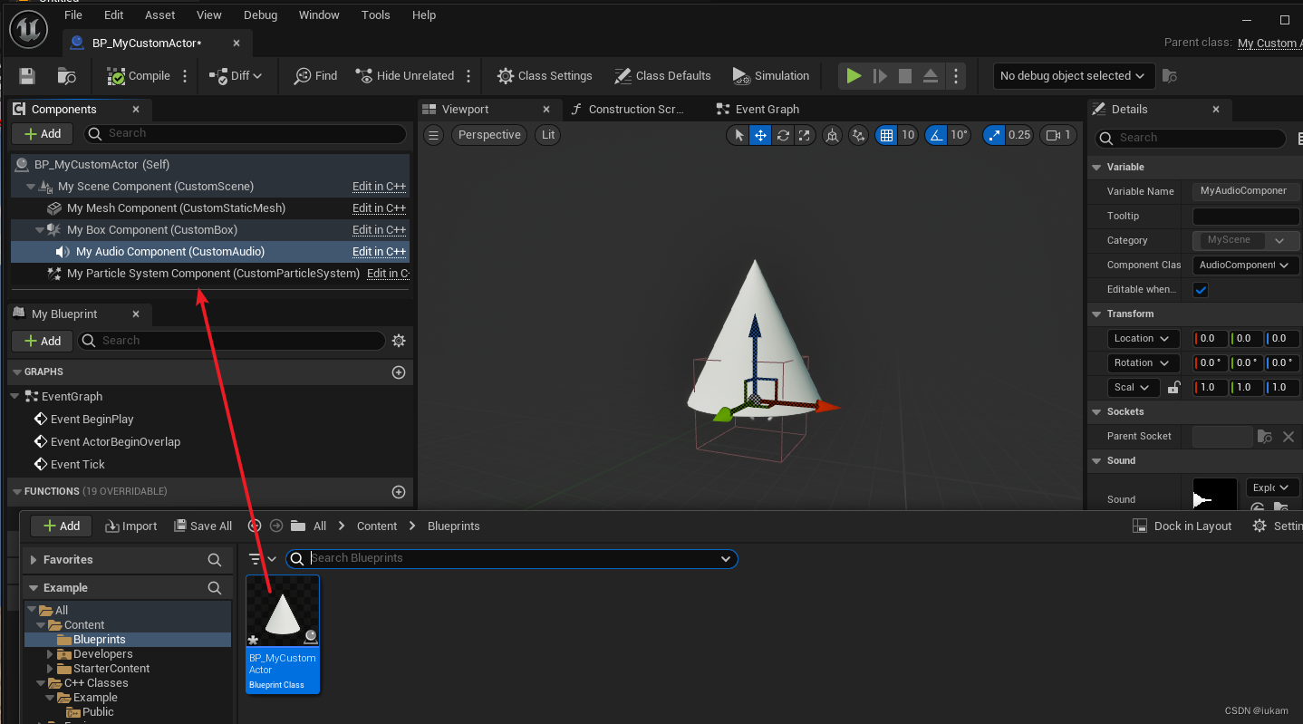
Task: Toggle world/local coordinate system icon
Action: (x=832, y=135)
